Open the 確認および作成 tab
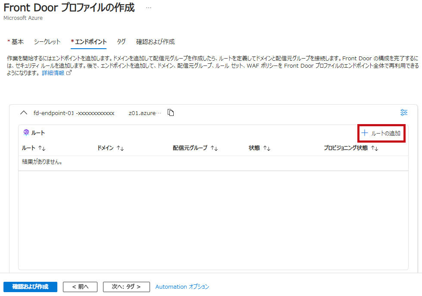 point(155,42)
